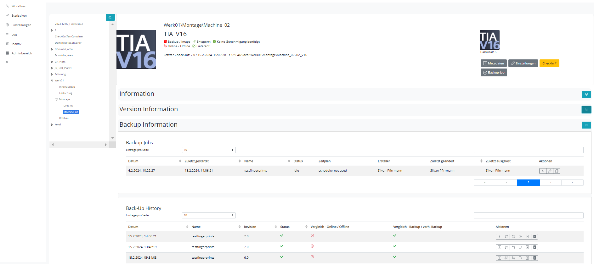The height and width of the screenshot is (264, 594).
Task: Collapse the left navigation sidebar with double chevron
Action: (x=7, y=62)
